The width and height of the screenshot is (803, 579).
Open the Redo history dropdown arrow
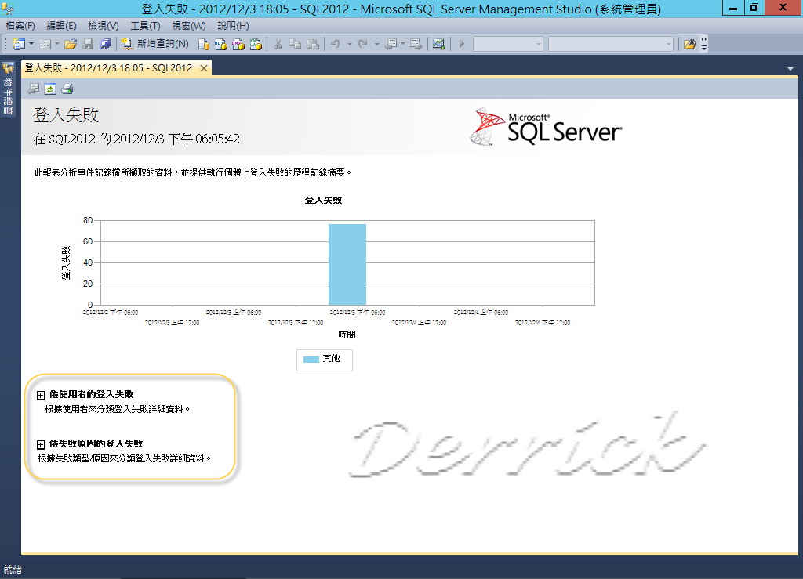click(377, 45)
